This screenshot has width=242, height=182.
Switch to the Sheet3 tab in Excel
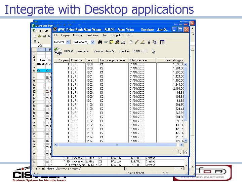click(x=74, y=169)
